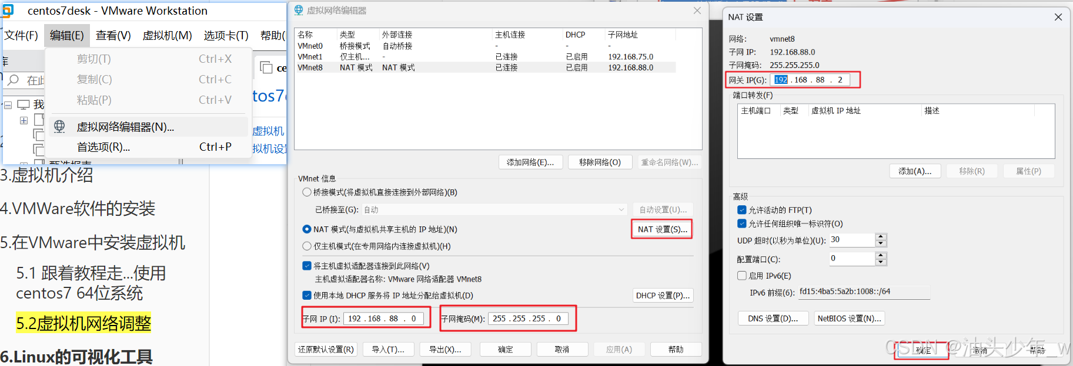Image resolution: width=1073 pixels, height=366 pixels.
Task: Click the UDP 超时 value field
Action: 852,240
